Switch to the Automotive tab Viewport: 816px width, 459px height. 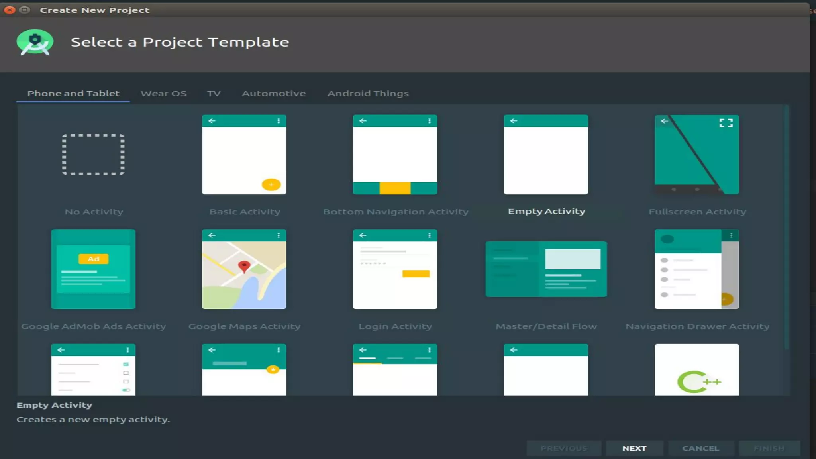(x=274, y=94)
